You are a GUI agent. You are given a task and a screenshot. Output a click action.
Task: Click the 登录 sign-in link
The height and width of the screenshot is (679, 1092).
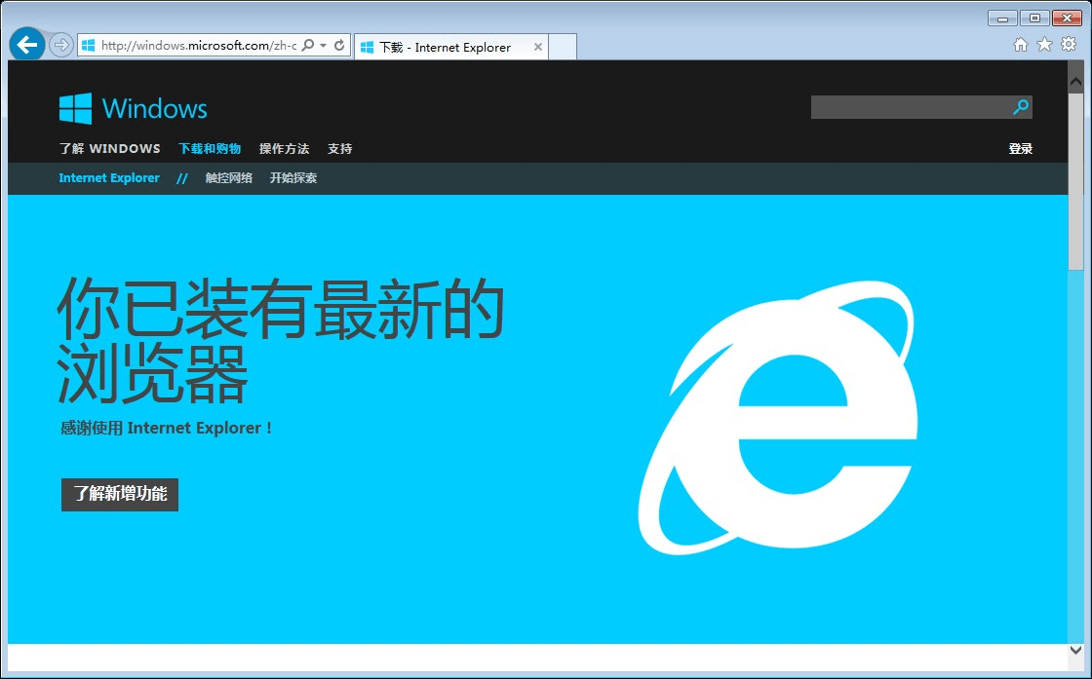click(x=1021, y=148)
